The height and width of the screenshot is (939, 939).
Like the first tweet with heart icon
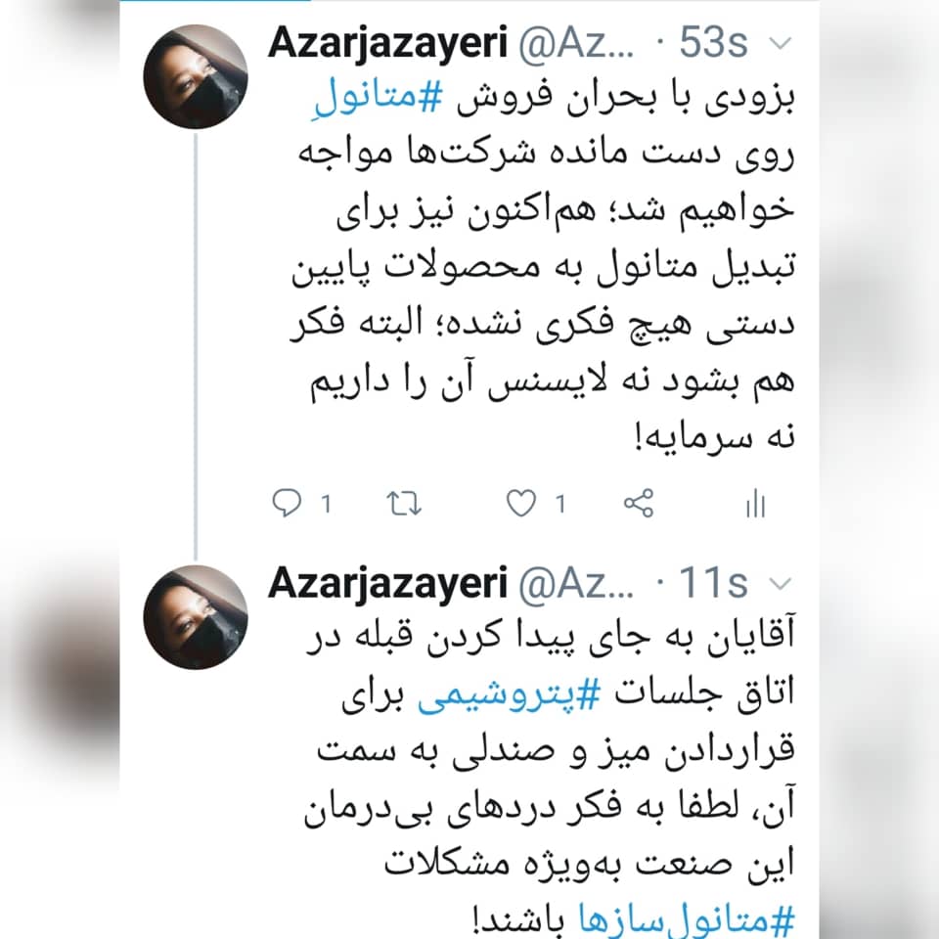[521, 503]
